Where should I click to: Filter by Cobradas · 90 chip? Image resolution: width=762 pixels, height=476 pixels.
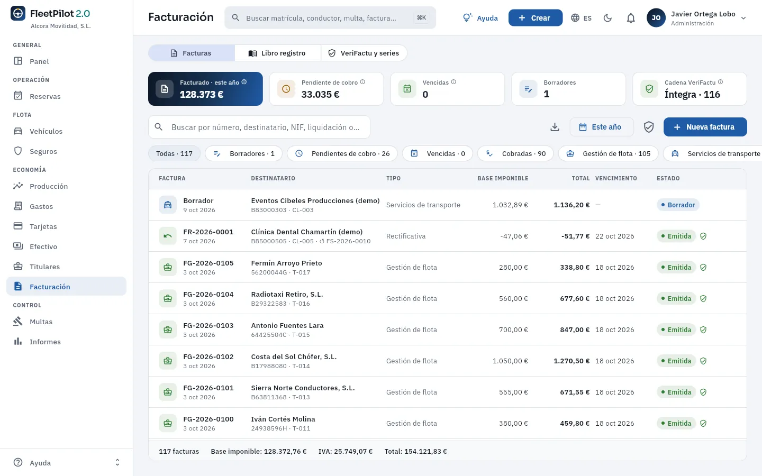(515, 153)
